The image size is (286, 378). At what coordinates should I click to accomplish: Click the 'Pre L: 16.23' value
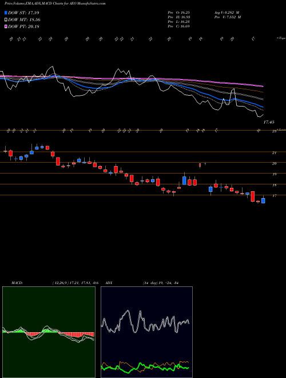point(178,22)
